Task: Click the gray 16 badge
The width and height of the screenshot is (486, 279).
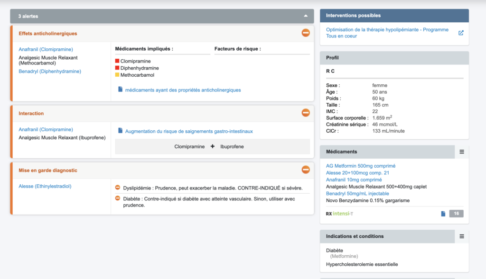Action: click(x=456, y=214)
